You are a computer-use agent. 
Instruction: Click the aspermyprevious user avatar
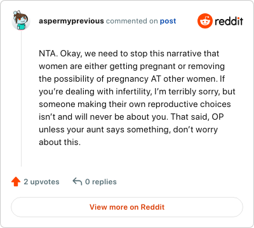21,21
